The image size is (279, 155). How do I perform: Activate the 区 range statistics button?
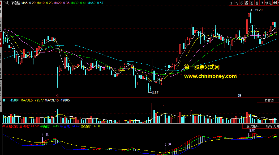257,3
